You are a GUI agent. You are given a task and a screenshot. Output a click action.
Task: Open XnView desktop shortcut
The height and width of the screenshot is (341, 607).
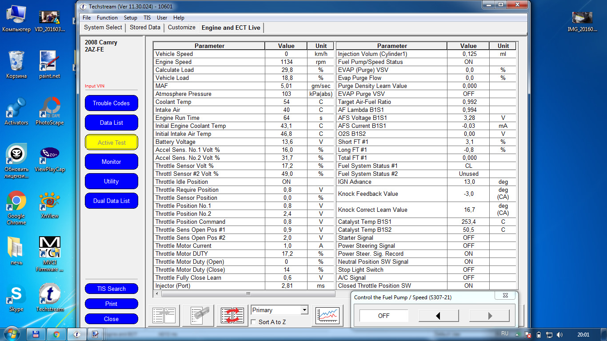click(49, 204)
